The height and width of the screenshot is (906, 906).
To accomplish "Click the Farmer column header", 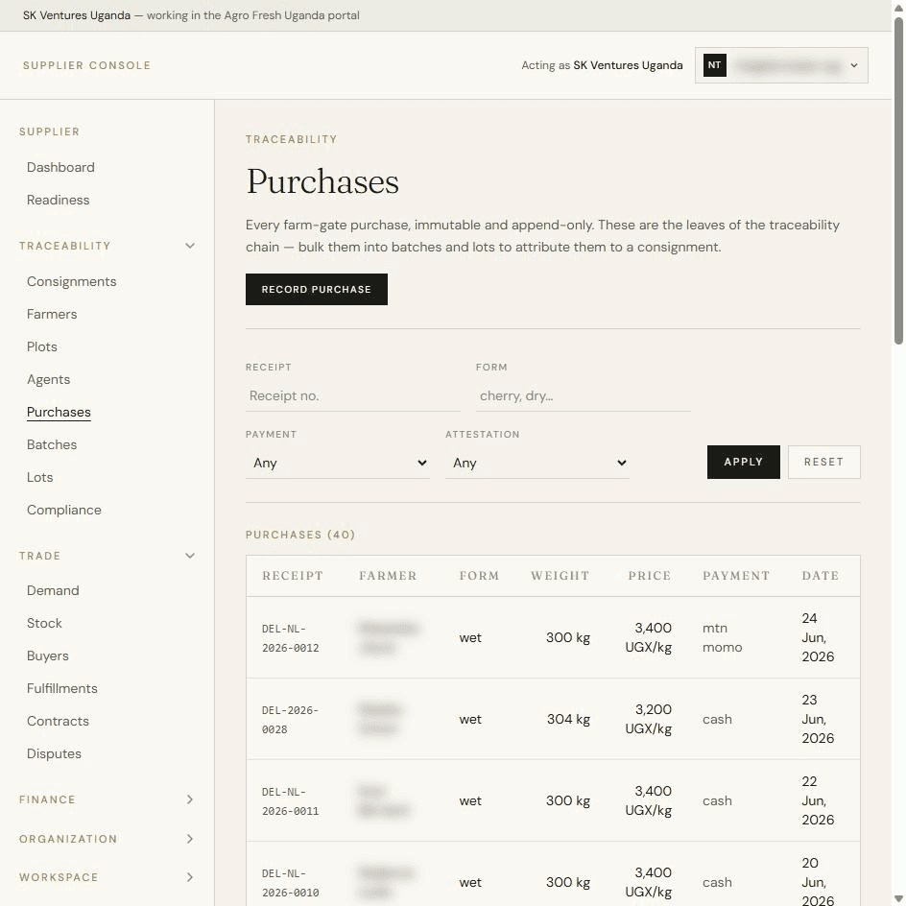I will (388, 576).
